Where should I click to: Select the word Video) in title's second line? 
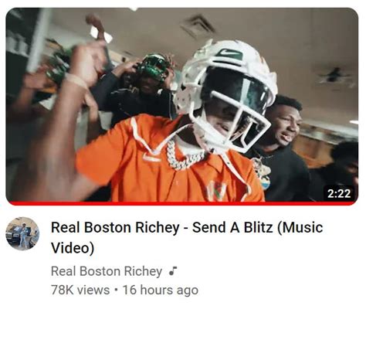tap(73, 248)
